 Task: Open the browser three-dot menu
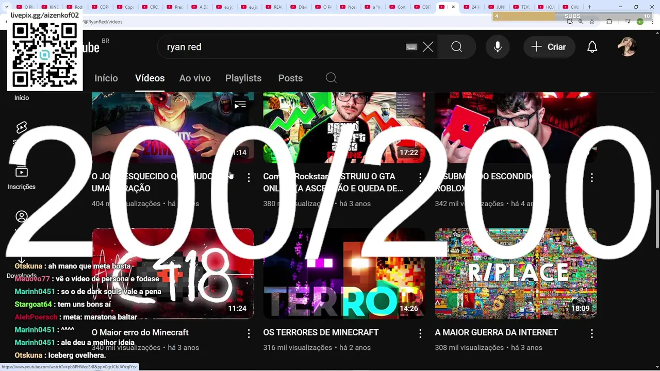coord(652,22)
